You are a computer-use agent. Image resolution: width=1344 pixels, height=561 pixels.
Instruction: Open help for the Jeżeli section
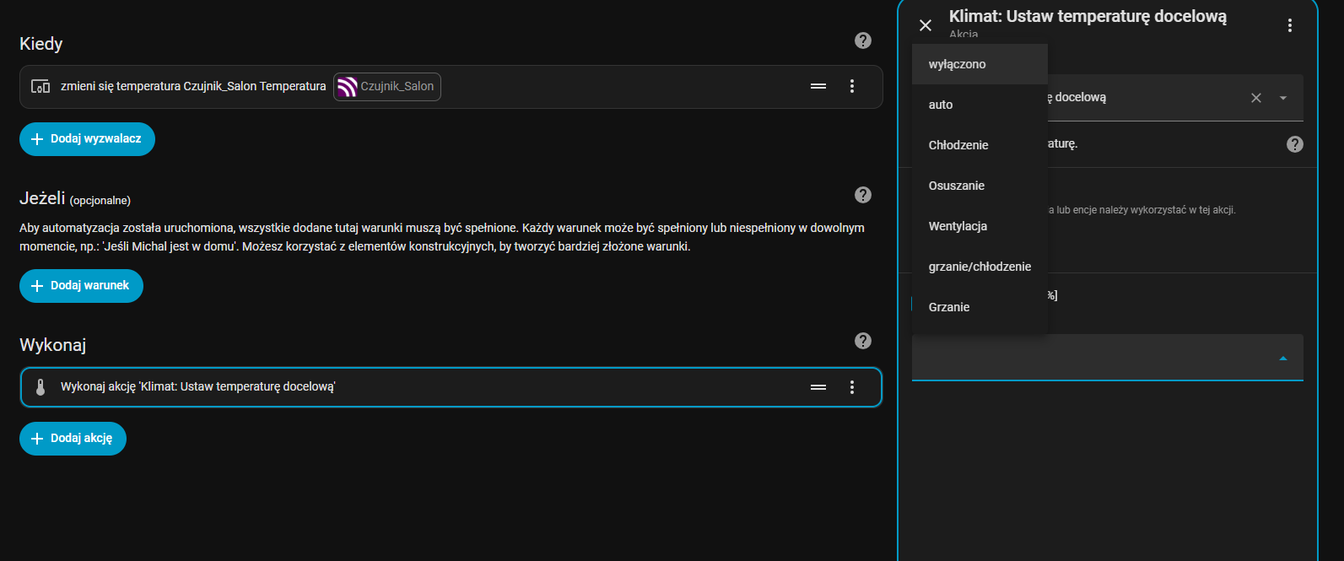pos(862,195)
